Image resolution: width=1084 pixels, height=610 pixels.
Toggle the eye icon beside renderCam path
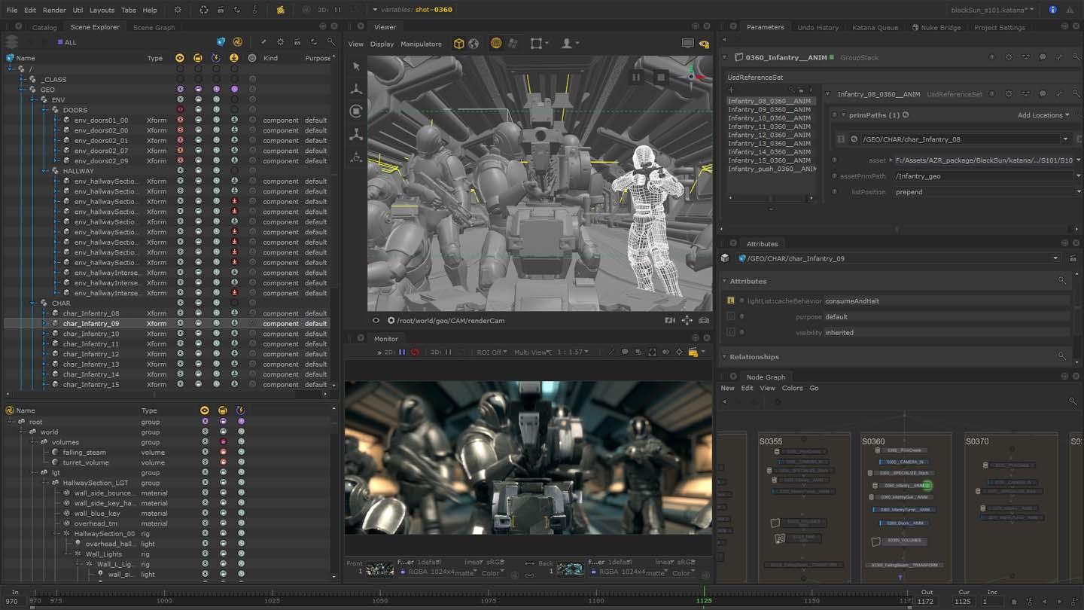click(x=376, y=320)
